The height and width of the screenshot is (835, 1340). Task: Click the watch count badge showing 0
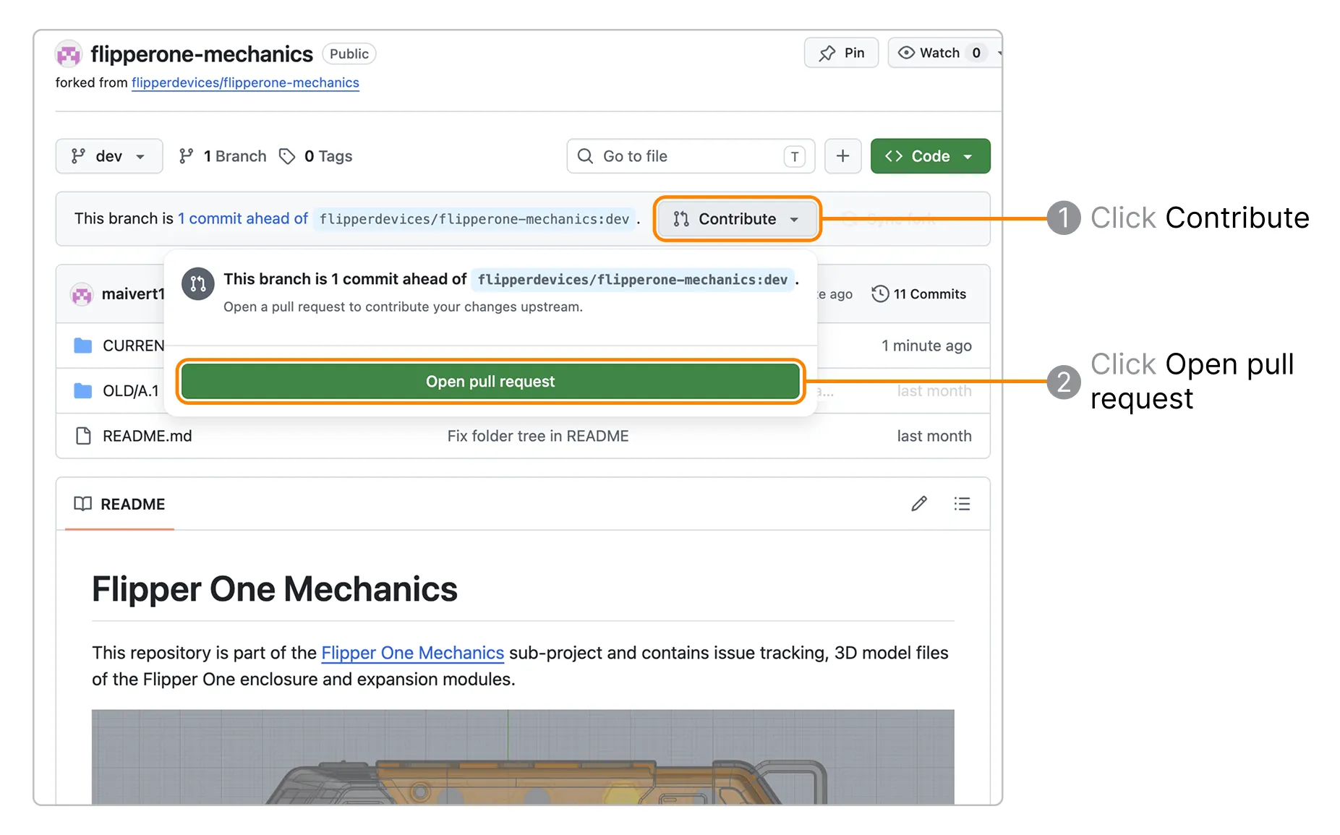[976, 53]
